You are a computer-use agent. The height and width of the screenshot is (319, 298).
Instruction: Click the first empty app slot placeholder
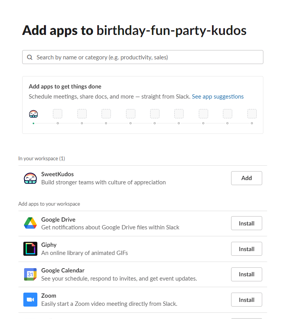[x=58, y=114]
